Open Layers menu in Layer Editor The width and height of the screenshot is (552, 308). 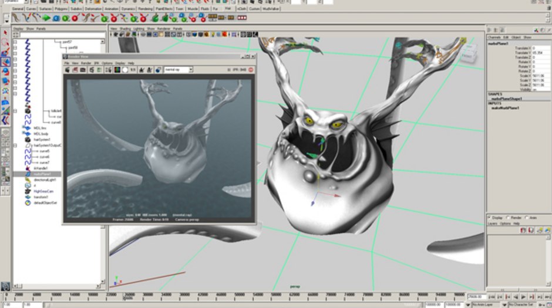point(492,224)
